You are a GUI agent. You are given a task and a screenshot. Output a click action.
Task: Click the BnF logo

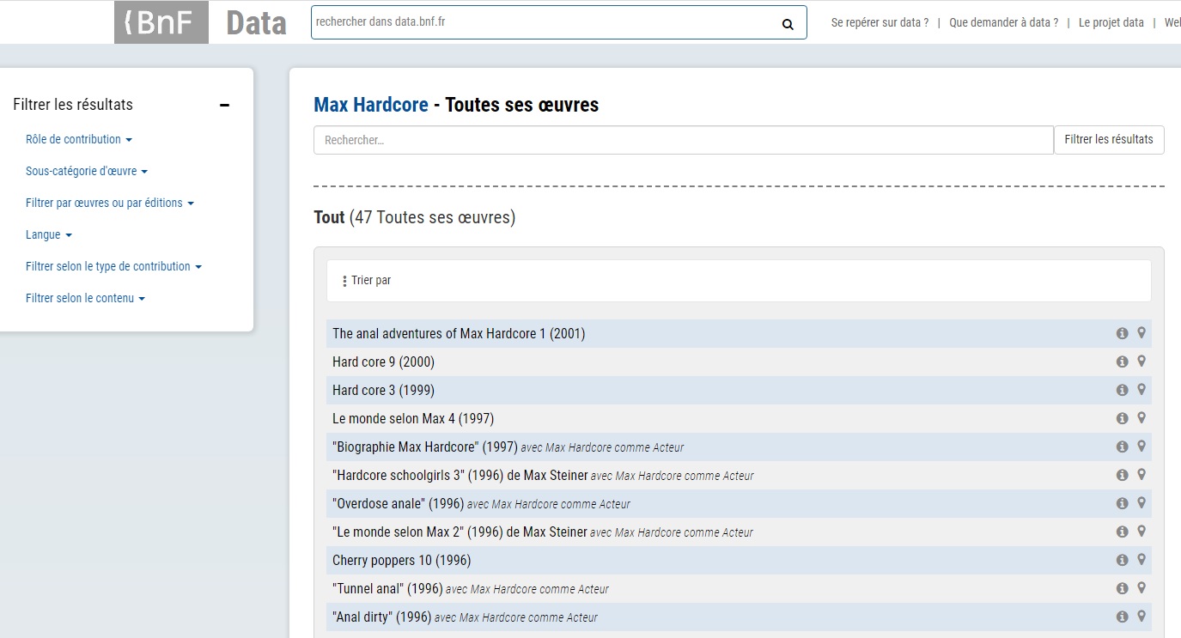[161, 22]
